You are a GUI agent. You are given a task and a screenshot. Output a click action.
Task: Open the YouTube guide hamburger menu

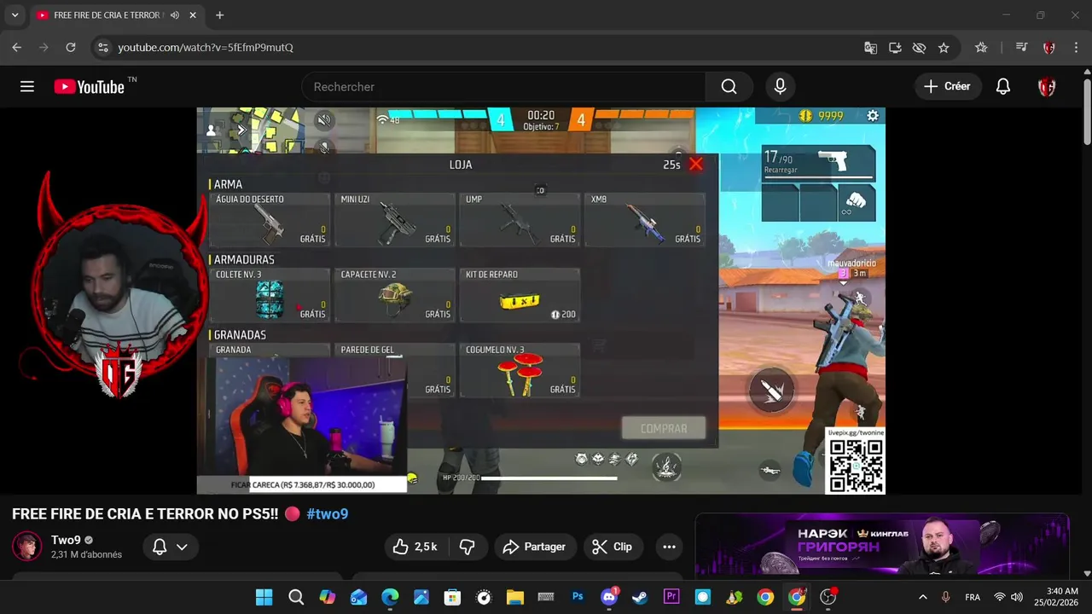pos(27,86)
